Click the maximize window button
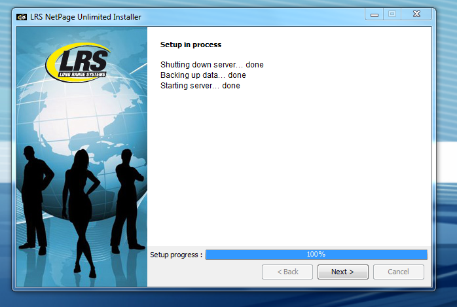Screen dimensions: 457x307 392,14
